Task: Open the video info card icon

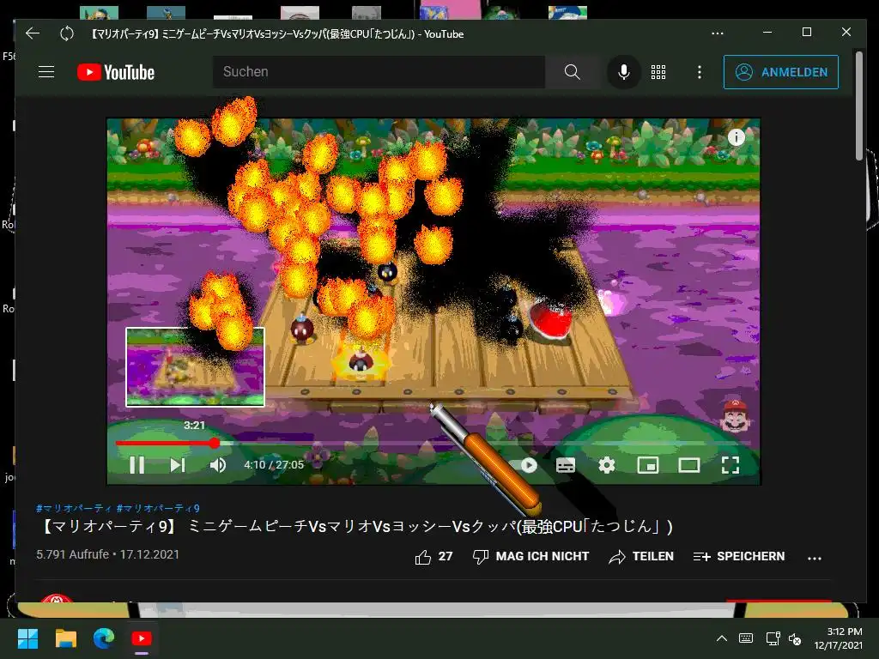Action: pyautogui.click(x=736, y=136)
